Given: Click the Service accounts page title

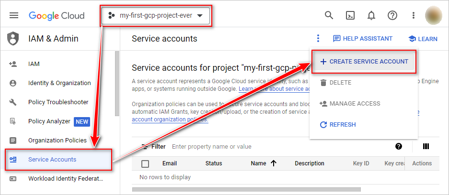Looking at the screenshot, I should coord(164,39).
